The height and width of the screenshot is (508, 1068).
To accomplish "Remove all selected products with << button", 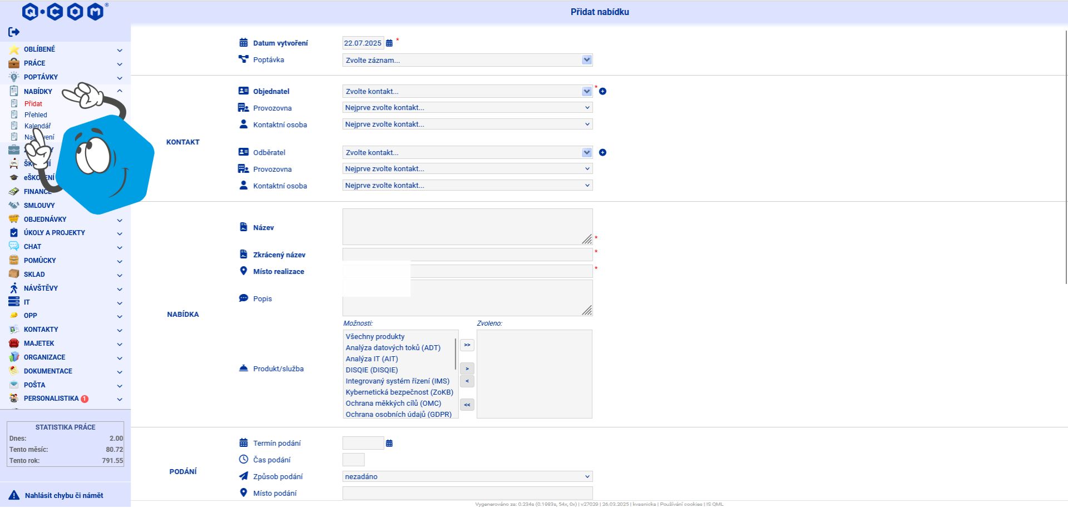I will [467, 405].
